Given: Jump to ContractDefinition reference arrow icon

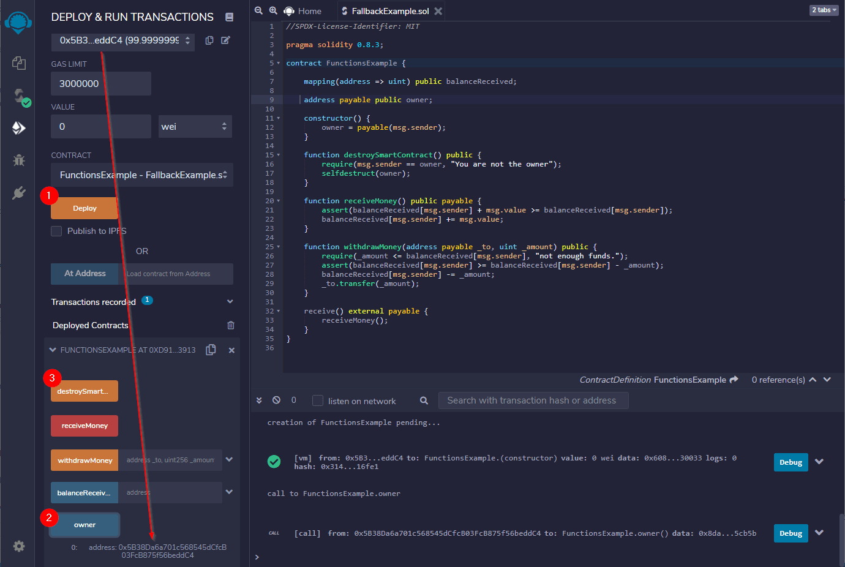Looking at the screenshot, I should click(x=734, y=380).
